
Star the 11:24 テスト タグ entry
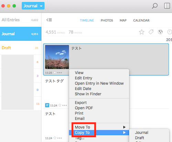(60, 105)
